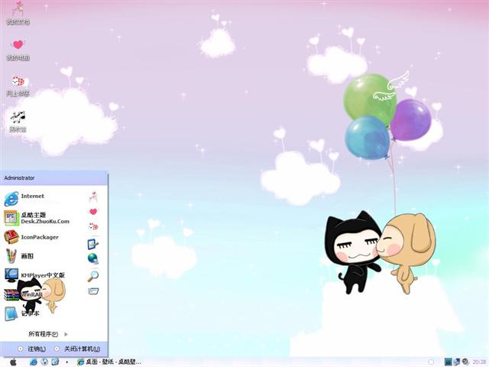Click 关闭计算机 shut down button
Viewport: 489px width, 367px height.
click(x=77, y=349)
